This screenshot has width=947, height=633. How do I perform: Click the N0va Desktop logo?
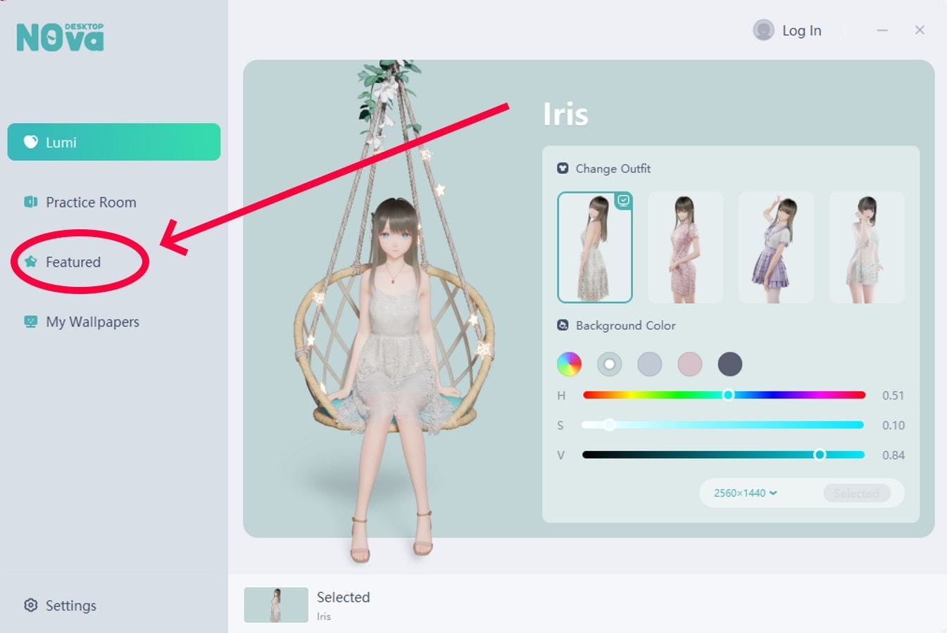60,37
